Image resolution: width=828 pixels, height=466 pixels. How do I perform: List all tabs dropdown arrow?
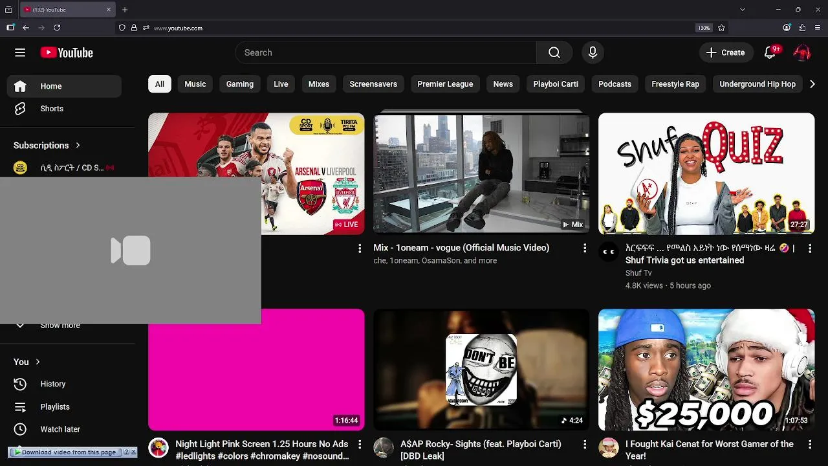pos(743,10)
